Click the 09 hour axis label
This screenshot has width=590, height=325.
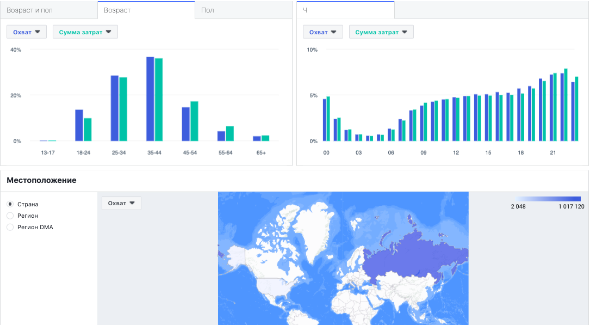point(423,152)
